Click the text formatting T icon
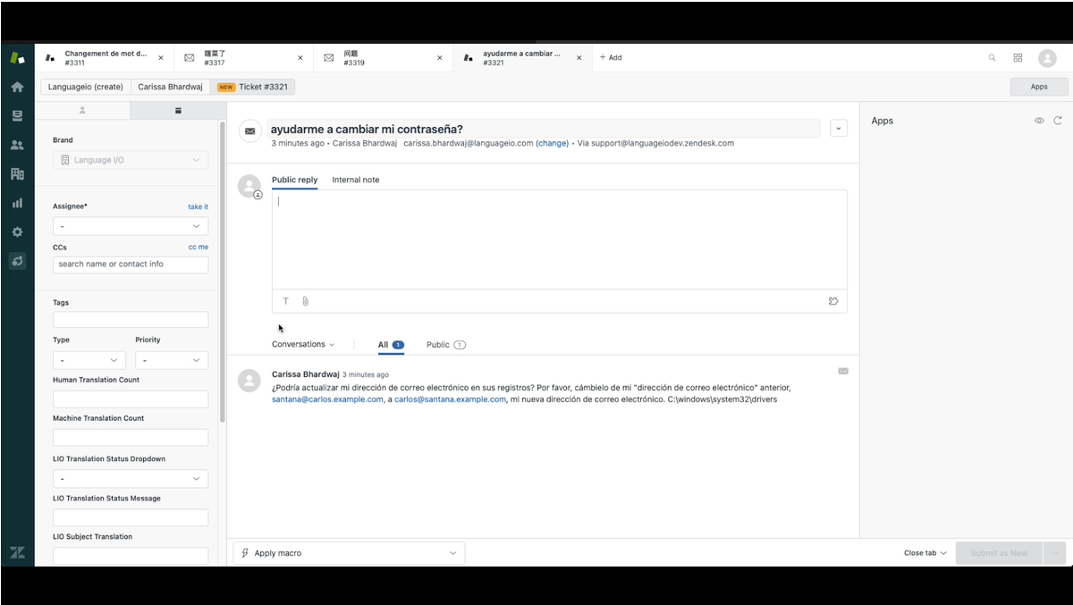Viewport: 1073px width, 605px height. (286, 301)
